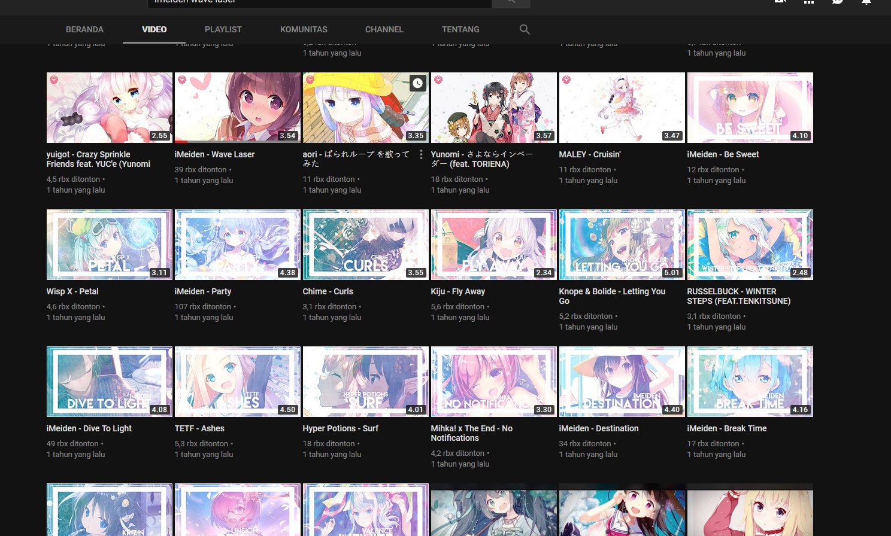Open the CURLS thumbnail
891x536 pixels.
click(x=365, y=245)
